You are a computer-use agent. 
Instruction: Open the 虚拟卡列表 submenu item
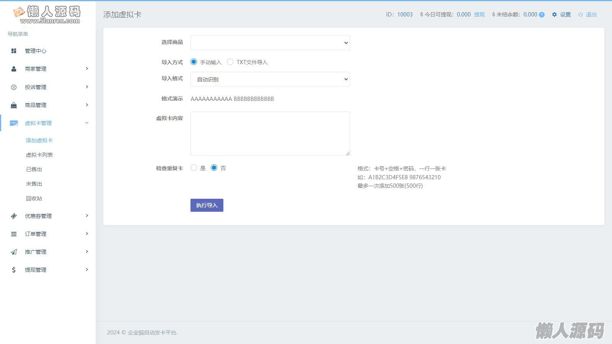(x=39, y=155)
